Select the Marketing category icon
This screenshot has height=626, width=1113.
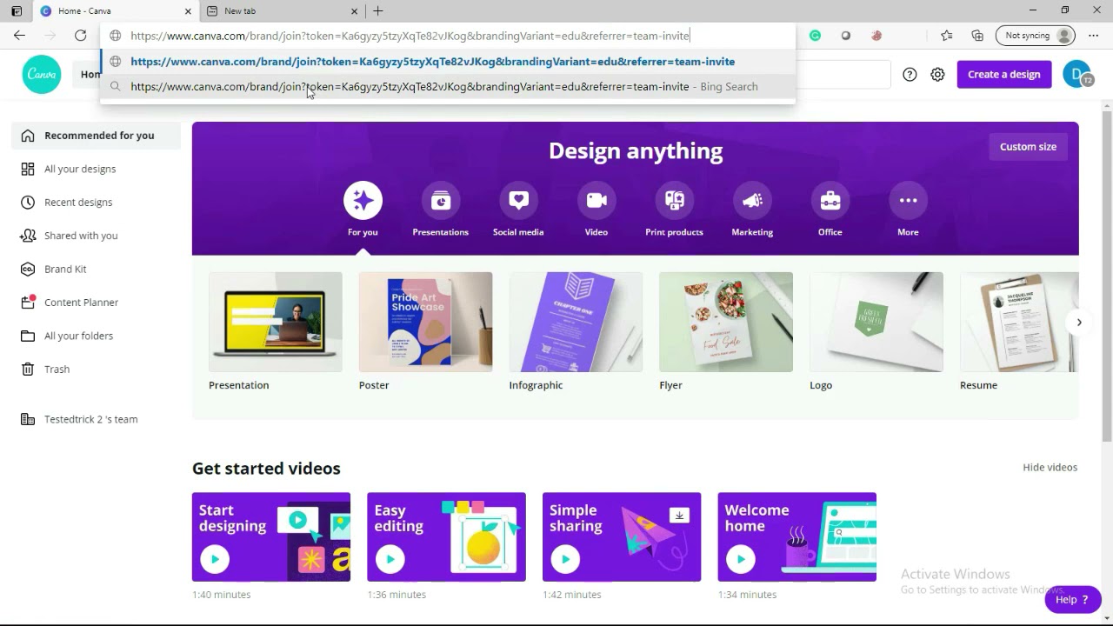click(x=752, y=201)
